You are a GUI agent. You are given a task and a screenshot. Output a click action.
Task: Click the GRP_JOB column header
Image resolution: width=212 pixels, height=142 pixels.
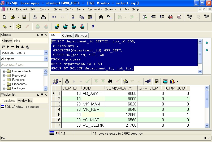click(x=178, y=88)
